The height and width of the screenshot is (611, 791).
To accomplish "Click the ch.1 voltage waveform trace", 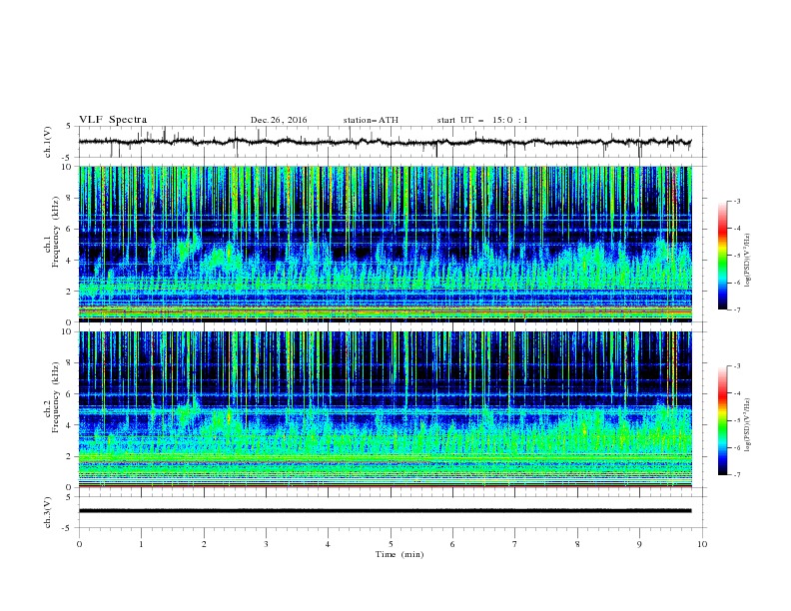I will 385,142.
